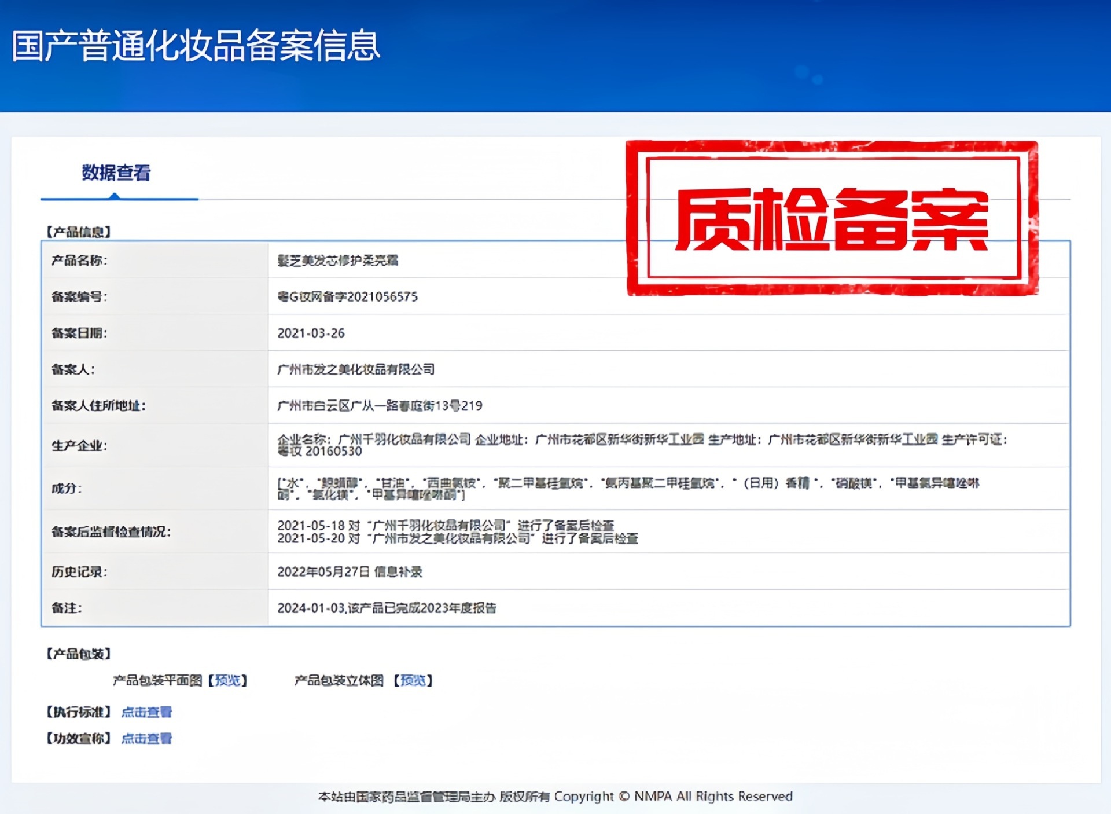1111x814 pixels.
Task: Click the NMPA copyright footer text
Action: click(555, 797)
